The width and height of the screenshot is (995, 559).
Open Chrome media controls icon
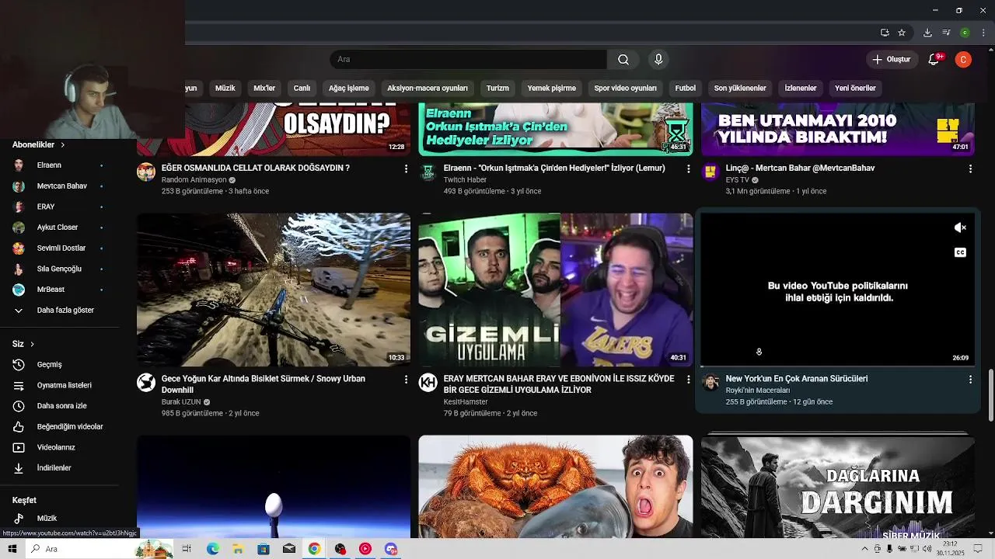(946, 33)
